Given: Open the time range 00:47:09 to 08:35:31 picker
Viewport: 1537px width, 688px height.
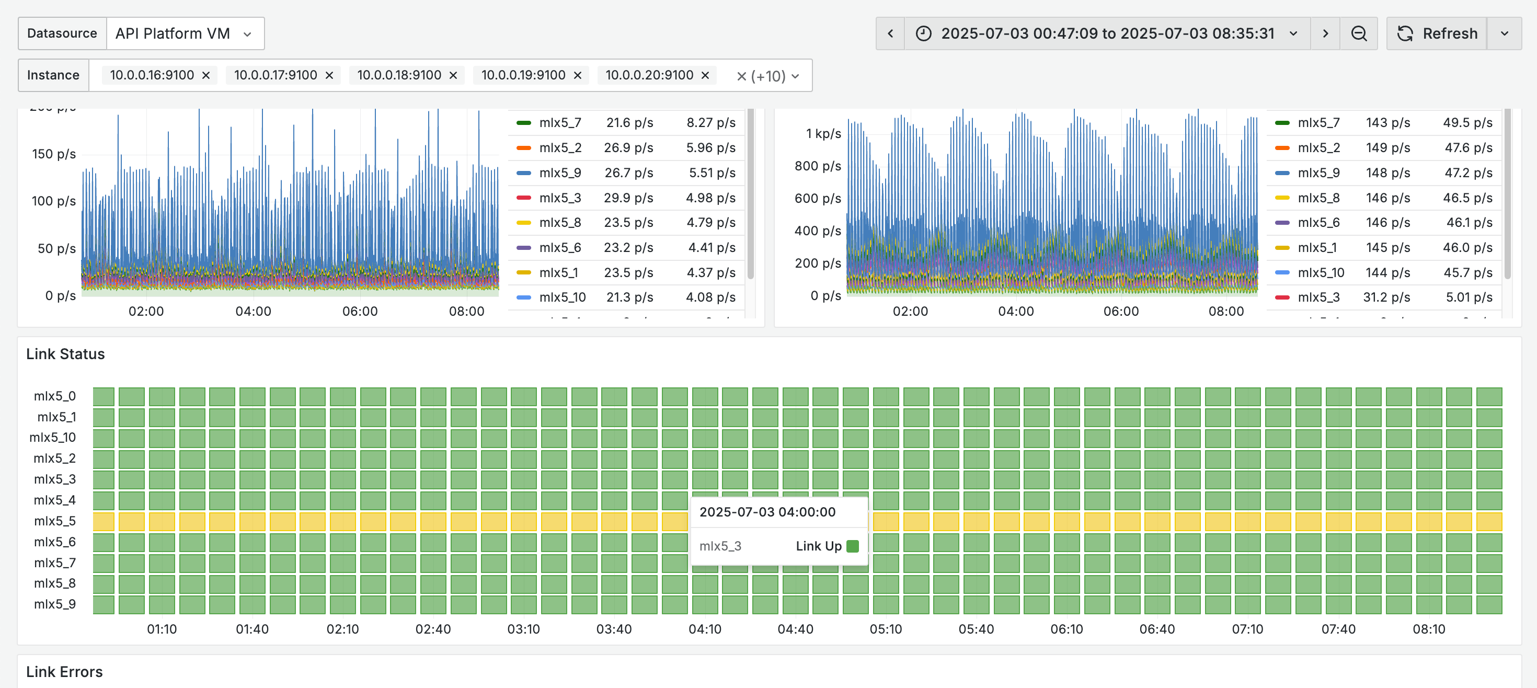Looking at the screenshot, I should coord(1107,33).
